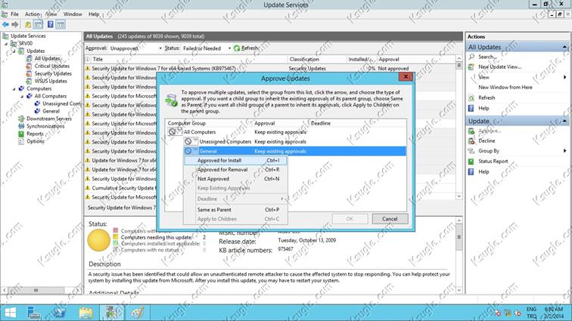Open Server Manager from the taskbar
The width and height of the screenshot is (572, 321).
(x=34, y=313)
